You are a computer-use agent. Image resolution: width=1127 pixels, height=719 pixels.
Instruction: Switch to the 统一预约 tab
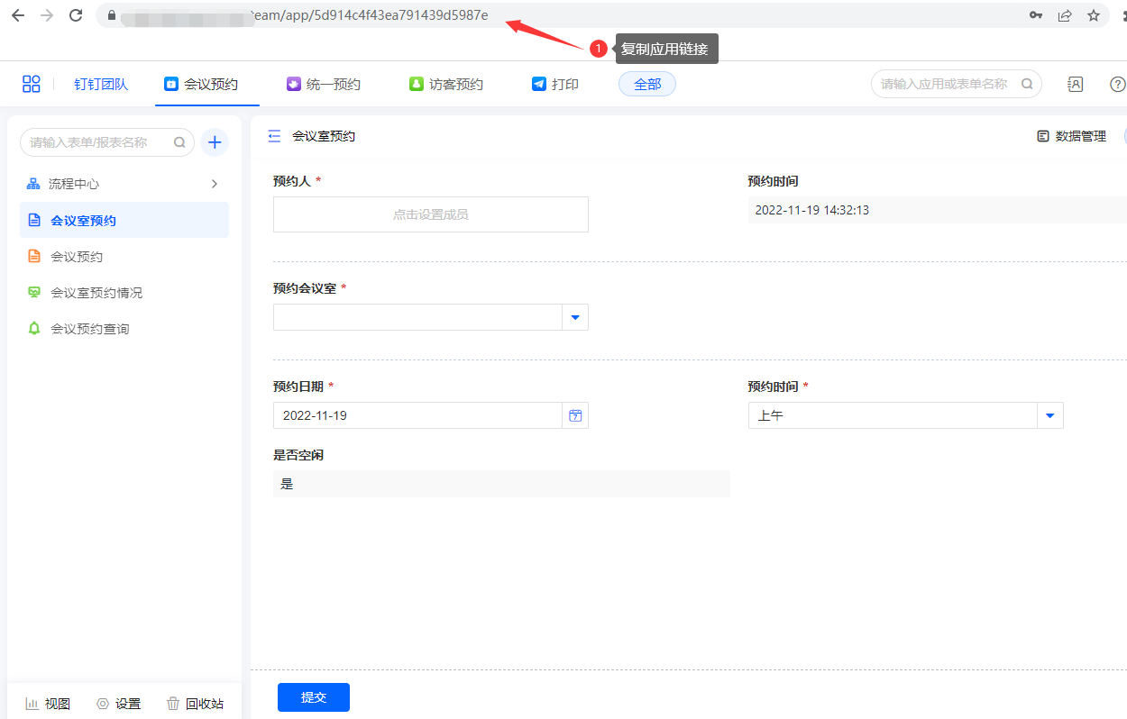pos(324,84)
